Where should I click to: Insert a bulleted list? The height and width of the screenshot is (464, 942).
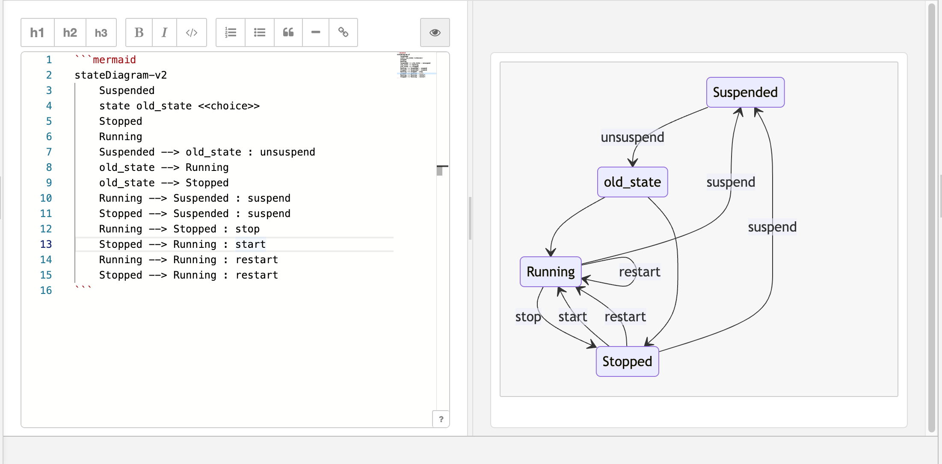click(x=260, y=32)
